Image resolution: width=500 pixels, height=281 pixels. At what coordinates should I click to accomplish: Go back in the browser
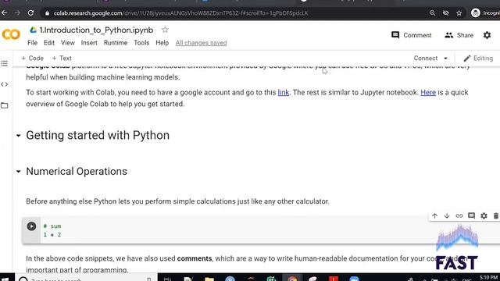(5, 13)
